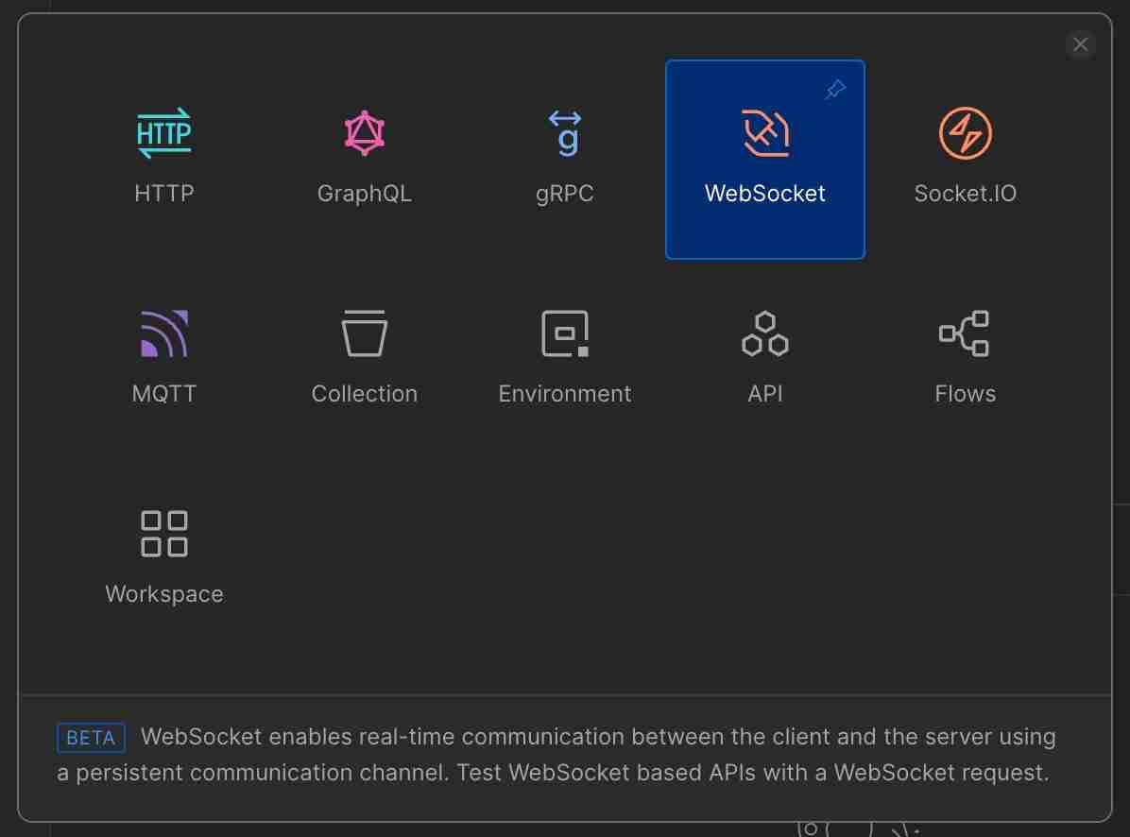Dismiss the create new dialog
The image size is (1130, 837).
[1080, 44]
